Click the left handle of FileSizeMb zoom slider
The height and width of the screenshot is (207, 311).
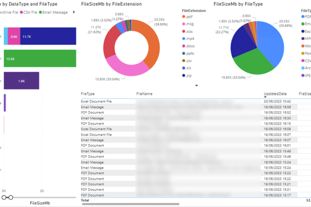(4, 197)
